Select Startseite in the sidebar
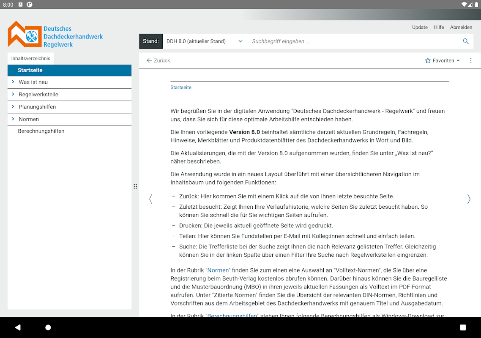481x338 pixels. tap(70, 70)
